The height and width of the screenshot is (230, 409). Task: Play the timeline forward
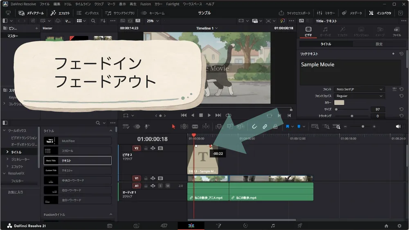[x=209, y=115]
